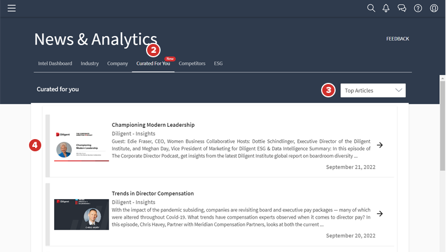Open Championing Modern Leadership article title
Viewport: 446px width, 252px height.
tap(153, 125)
